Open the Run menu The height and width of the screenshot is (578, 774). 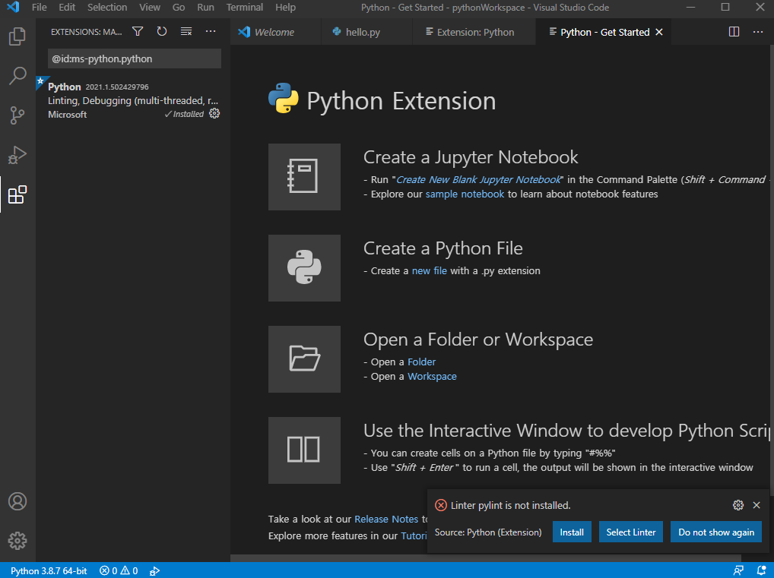click(x=205, y=8)
